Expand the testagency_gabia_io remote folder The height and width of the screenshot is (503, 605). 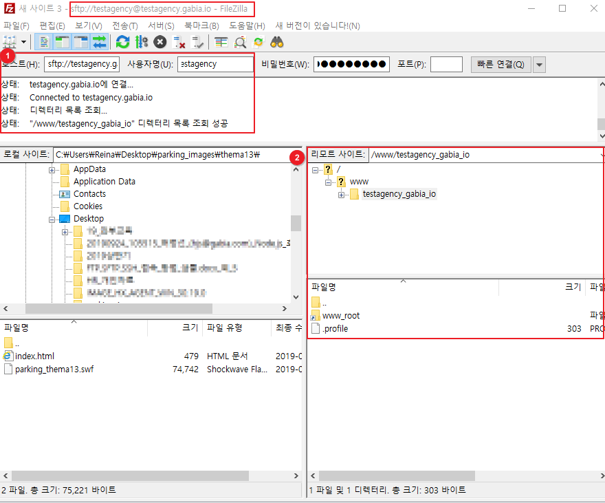click(x=341, y=195)
